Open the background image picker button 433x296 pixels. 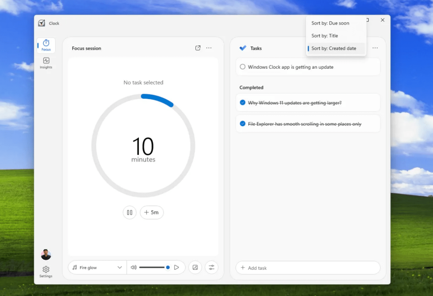(x=195, y=267)
